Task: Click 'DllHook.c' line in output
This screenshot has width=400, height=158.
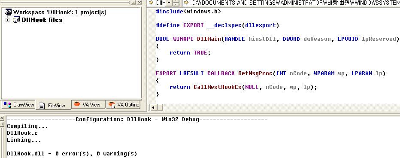Action: [22, 133]
